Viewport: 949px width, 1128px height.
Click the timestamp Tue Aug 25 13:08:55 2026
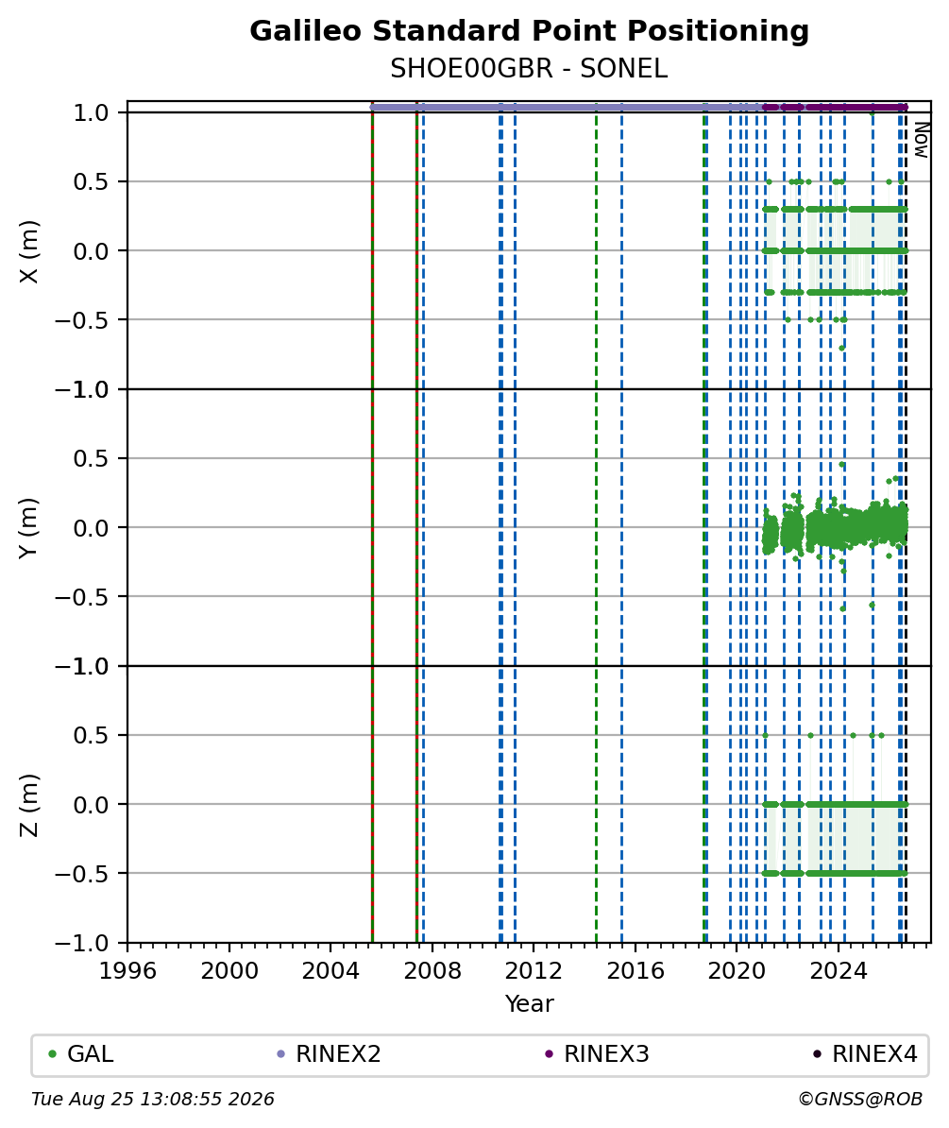tap(152, 1099)
